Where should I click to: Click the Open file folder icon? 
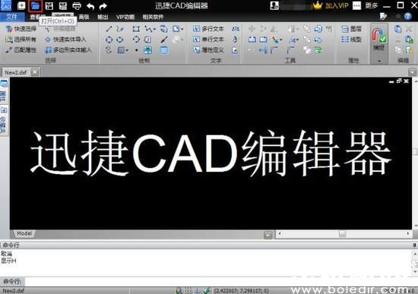click(35, 5)
